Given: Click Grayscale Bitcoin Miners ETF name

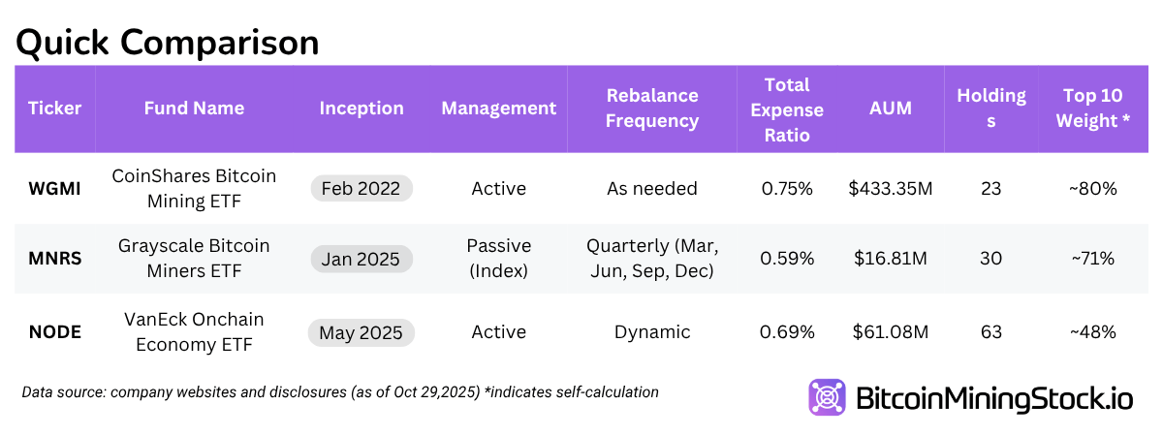Looking at the screenshot, I should coord(194,259).
